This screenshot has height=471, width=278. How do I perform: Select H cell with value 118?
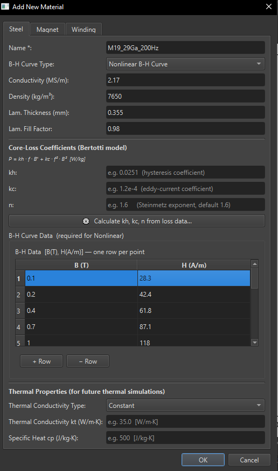(x=194, y=341)
